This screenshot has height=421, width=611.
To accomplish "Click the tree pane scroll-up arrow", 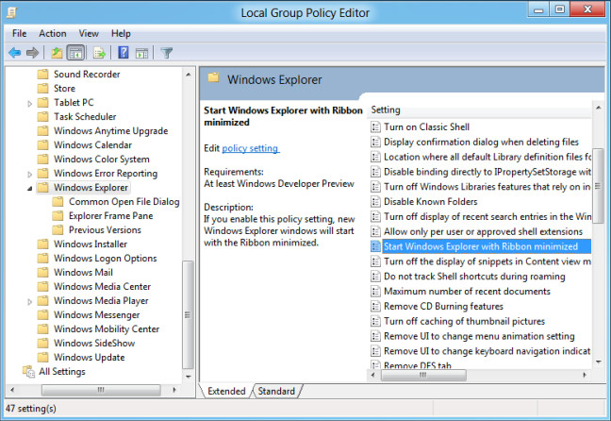I will 189,75.
